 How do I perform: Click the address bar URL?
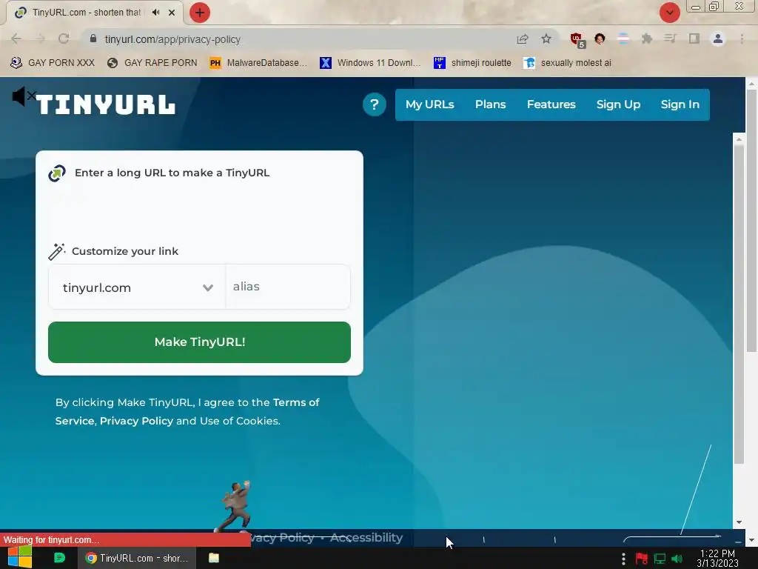tap(172, 39)
